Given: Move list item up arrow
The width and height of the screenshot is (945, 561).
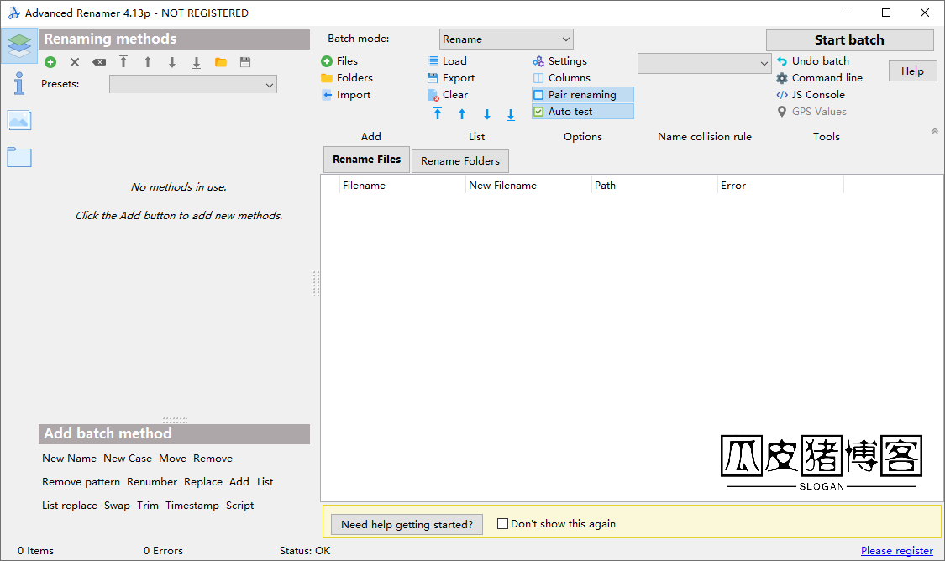Looking at the screenshot, I should coord(462,114).
